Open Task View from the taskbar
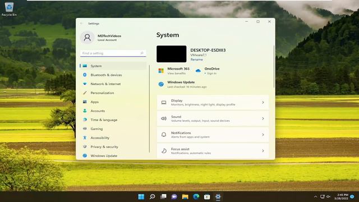This screenshot has height=202, width=359. [x=163, y=196]
